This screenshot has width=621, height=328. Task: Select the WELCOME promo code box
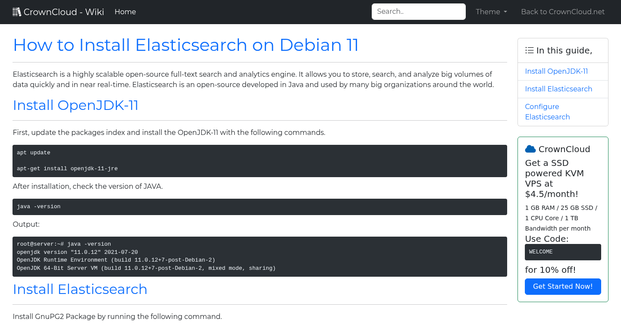(x=563, y=252)
